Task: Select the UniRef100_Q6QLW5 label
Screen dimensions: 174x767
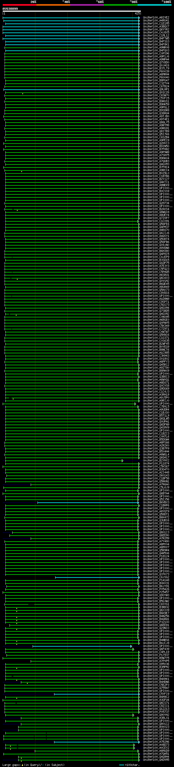Action: coord(156,418)
